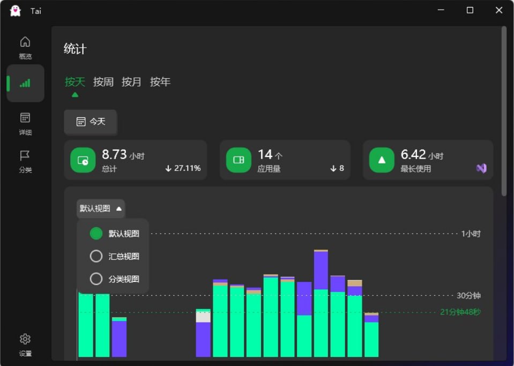Collapse the 默认视图 view dropdown
514x366 pixels.
point(101,208)
